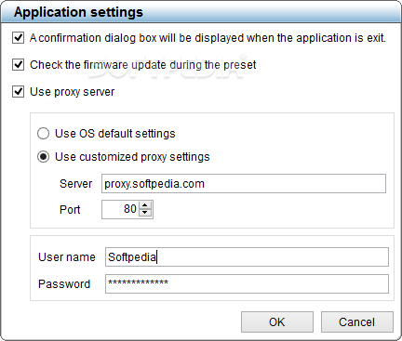Decrease the port with the down arrow
Image resolution: width=402 pixels, height=341 pixels.
point(145,213)
